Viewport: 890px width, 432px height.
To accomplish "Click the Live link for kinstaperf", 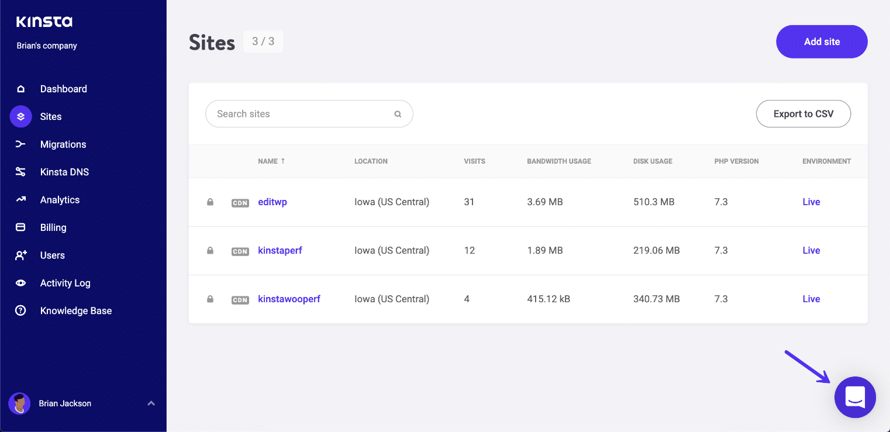I will point(811,251).
